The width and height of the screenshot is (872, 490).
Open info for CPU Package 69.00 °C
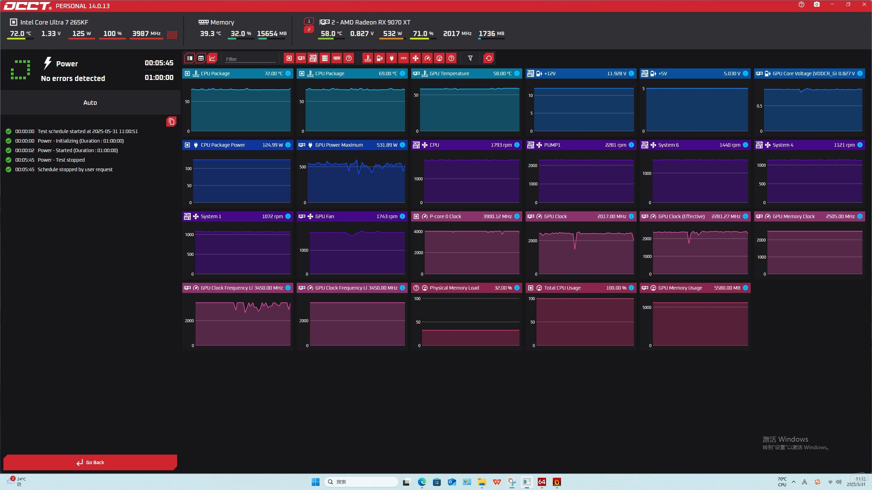coord(403,73)
